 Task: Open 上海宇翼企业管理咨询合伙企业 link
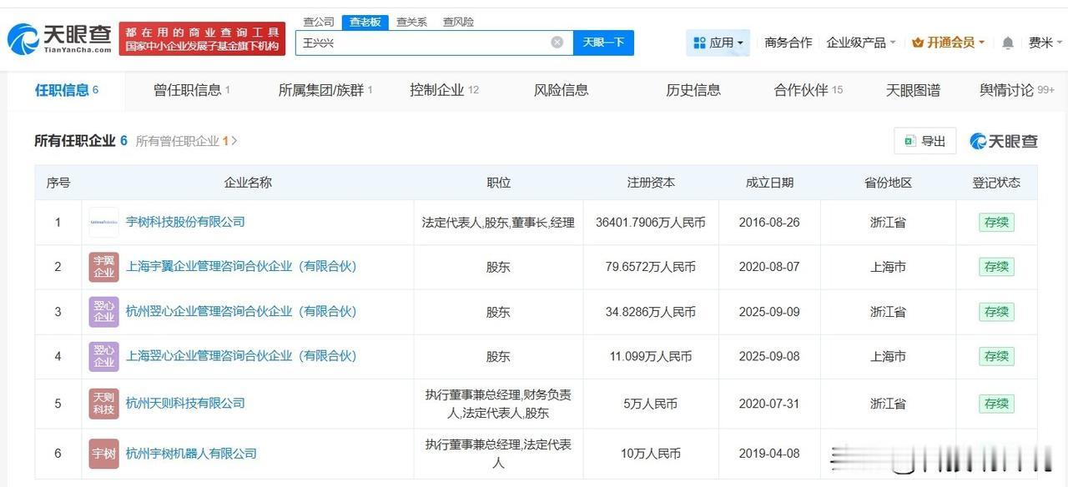coord(241,267)
